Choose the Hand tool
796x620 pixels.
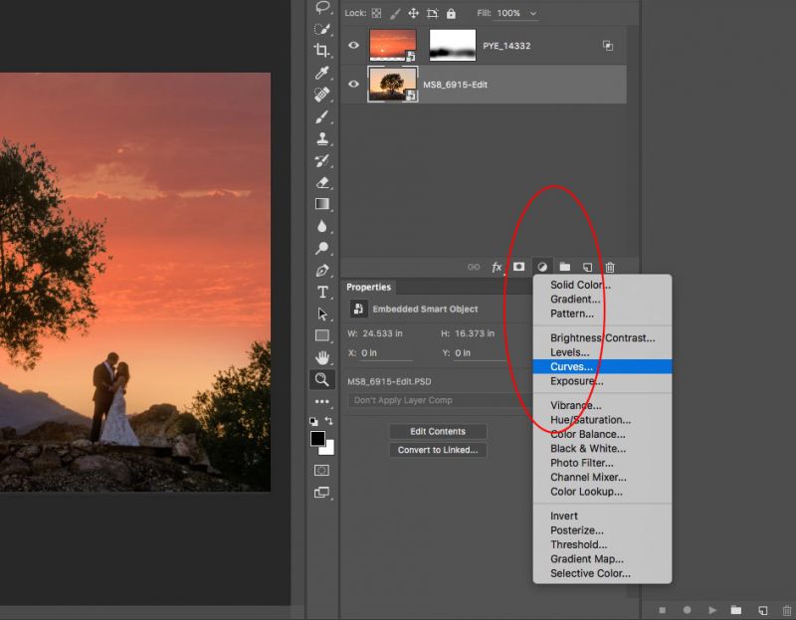click(x=321, y=357)
